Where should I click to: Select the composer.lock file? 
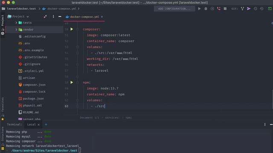coord(34,92)
